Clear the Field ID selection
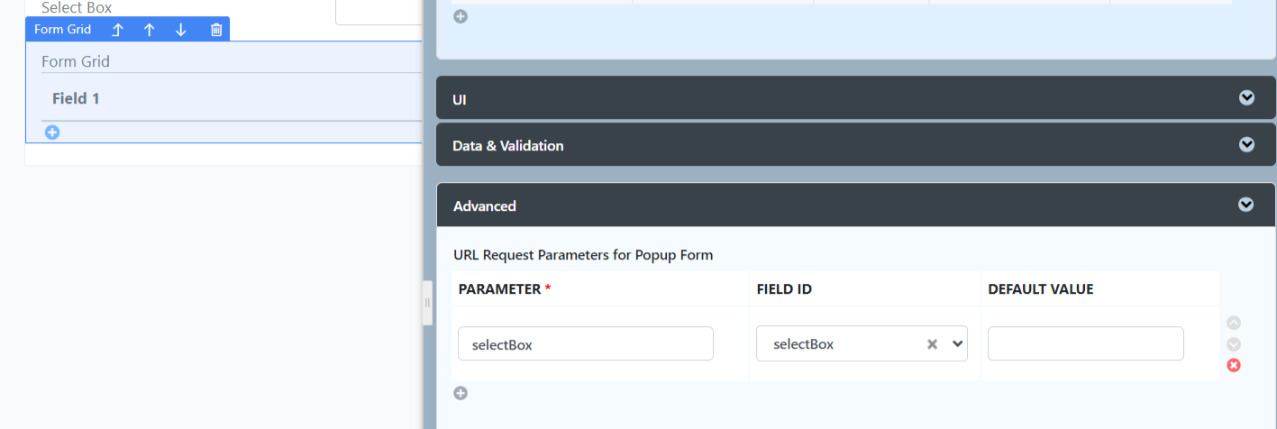This screenshot has width=1277, height=429. (933, 343)
